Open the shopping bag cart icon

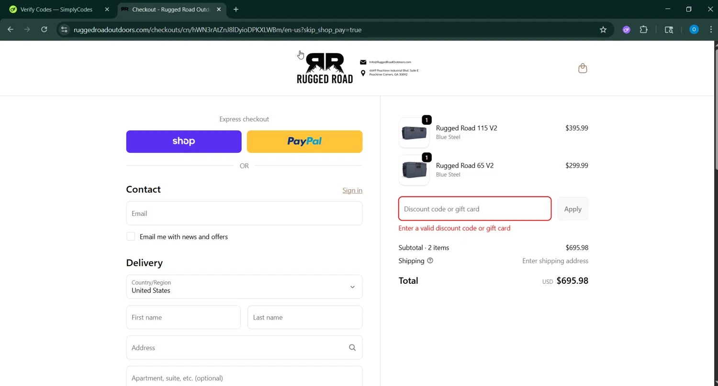[583, 68]
